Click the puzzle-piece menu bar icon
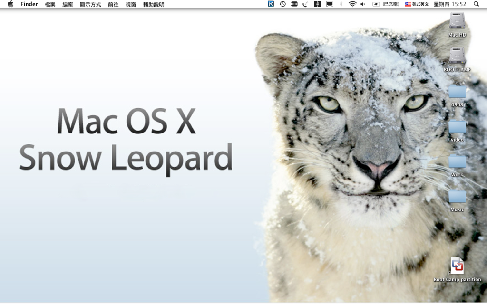This screenshot has width=487, height=304. click(x=317, y=4)
